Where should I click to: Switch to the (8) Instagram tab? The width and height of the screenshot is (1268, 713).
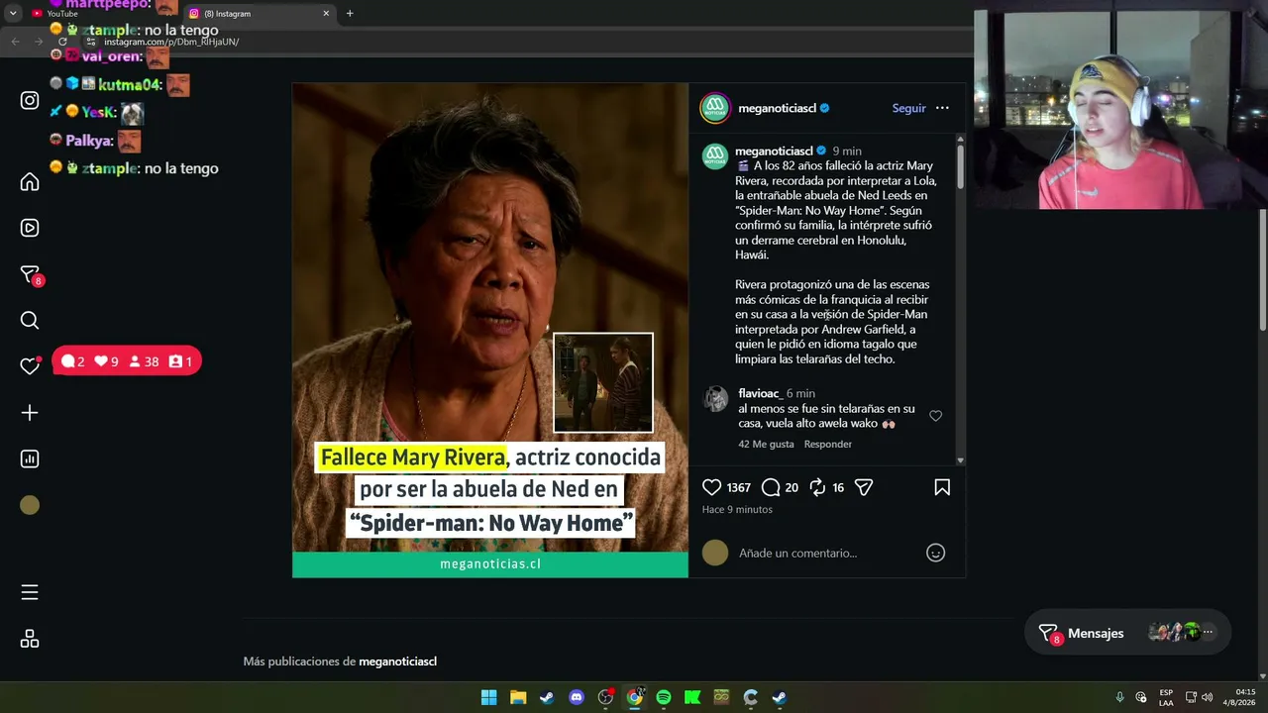(260, 14)
